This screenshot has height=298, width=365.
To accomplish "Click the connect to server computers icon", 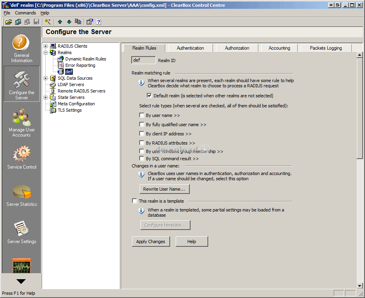I will (18, 22).
